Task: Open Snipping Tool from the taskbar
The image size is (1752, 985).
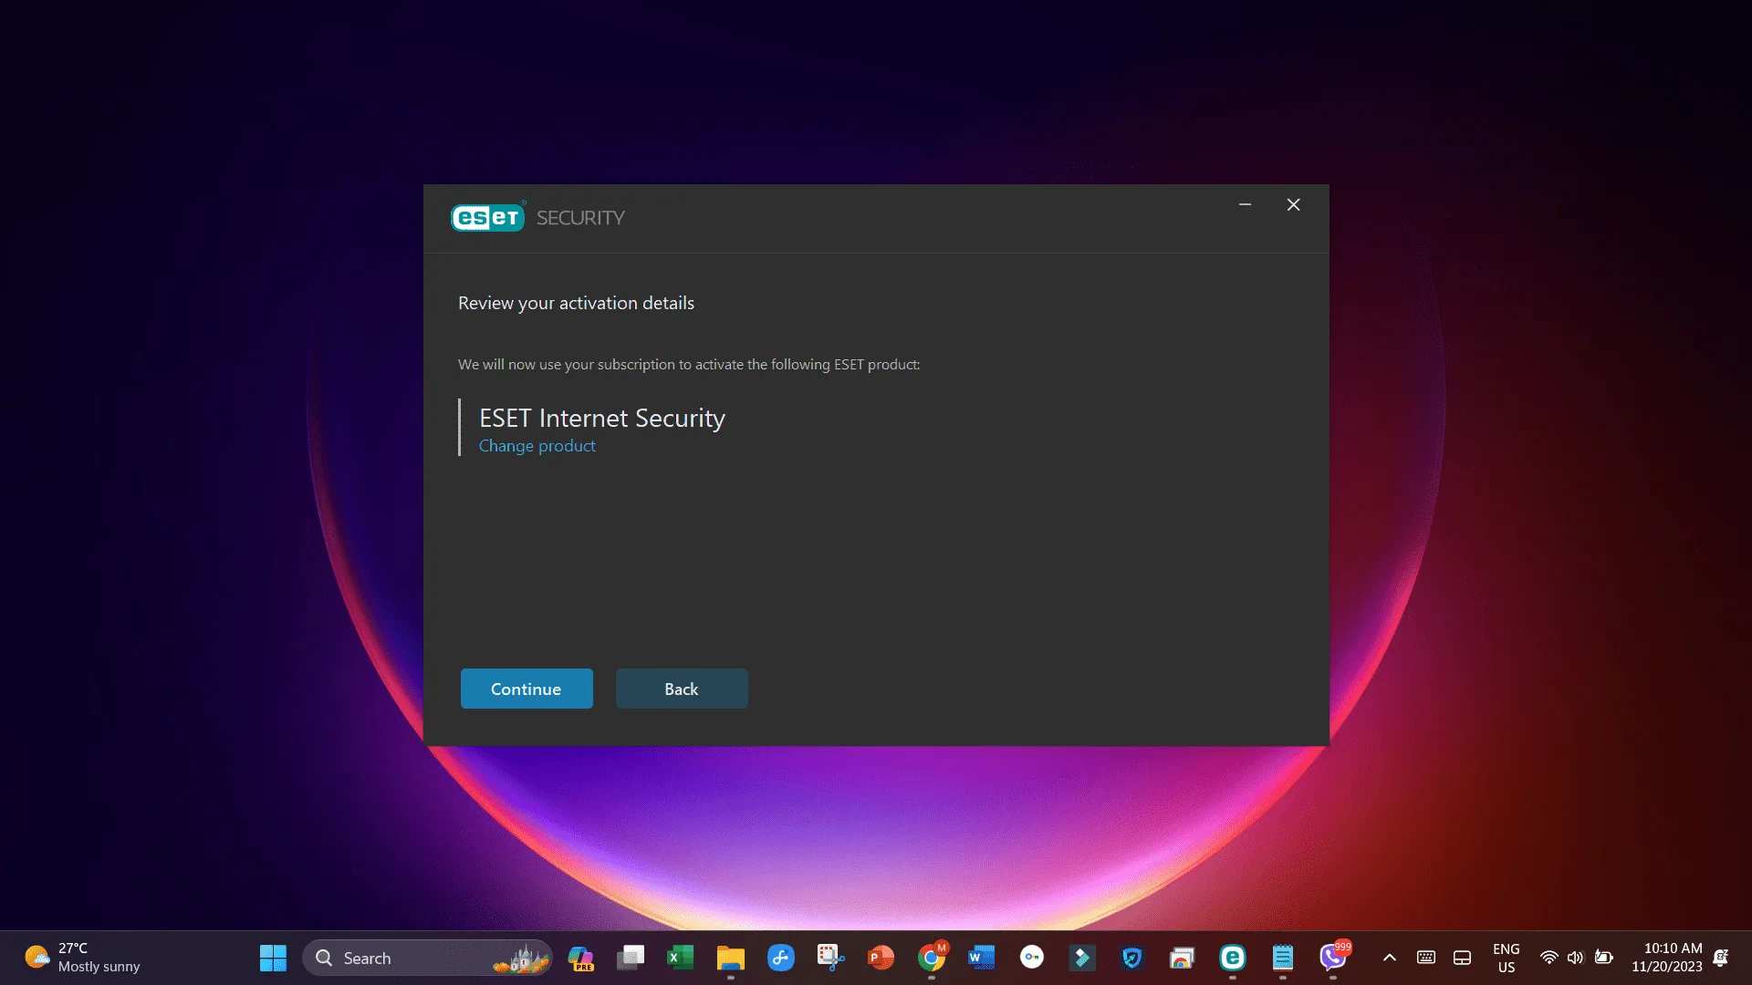Action: (830, 958)
